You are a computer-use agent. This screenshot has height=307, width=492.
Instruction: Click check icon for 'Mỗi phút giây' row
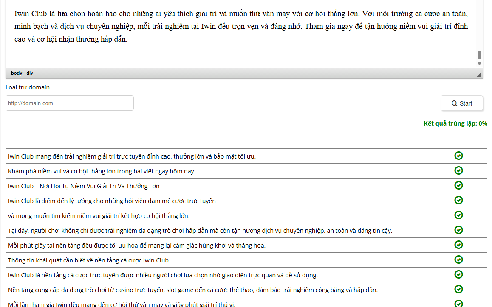point(458,245)
